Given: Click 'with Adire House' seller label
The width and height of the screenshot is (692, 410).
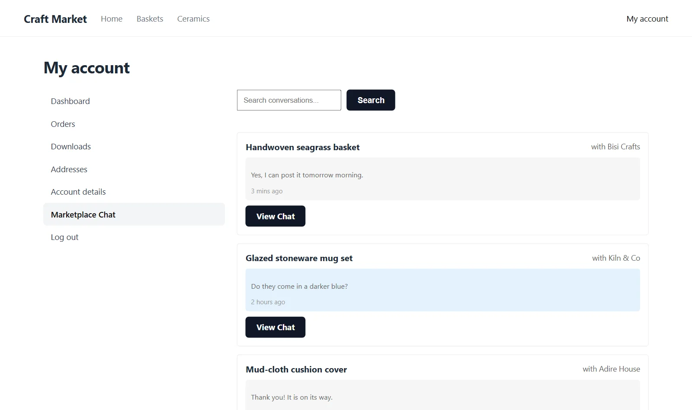Looking at the screenshot, I should tap(611, 369).
